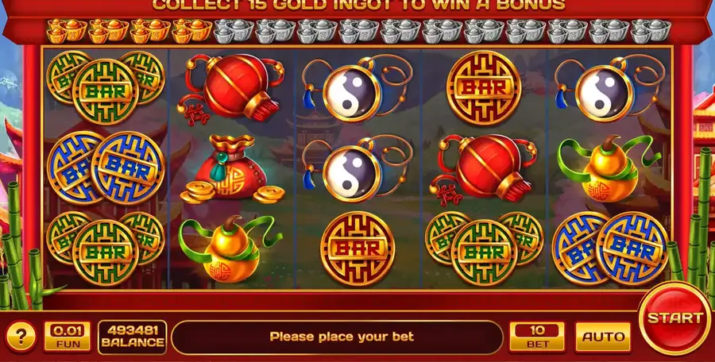Click the double blue BAR coins in reel one
715x362 pixels.
106,168
